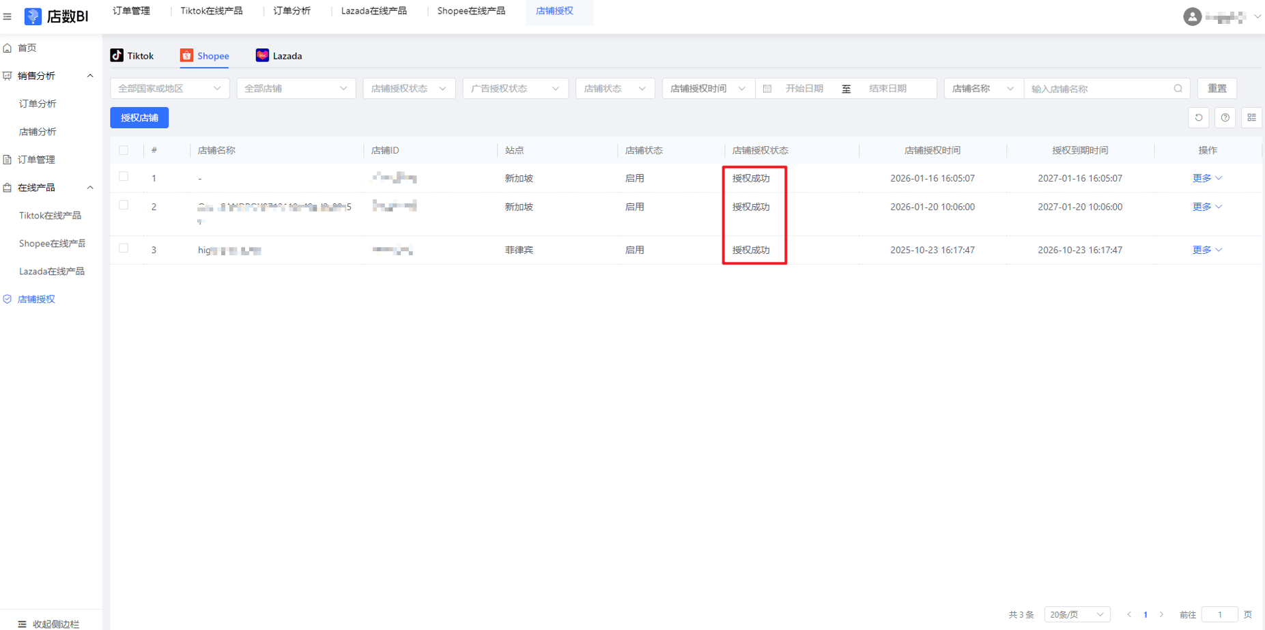Switch to the Lazada platform tab
1265x630 pixels.
(279, 56)
